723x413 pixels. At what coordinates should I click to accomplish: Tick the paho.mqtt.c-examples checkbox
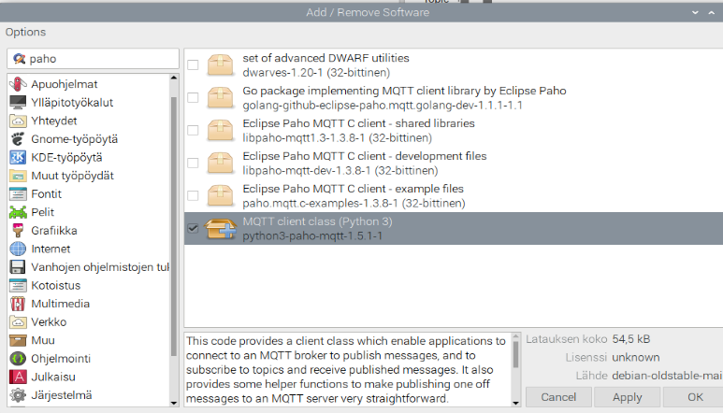pyautogui.click(x=193, y=195)
